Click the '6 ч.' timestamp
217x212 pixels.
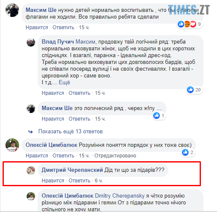[99, 181]
